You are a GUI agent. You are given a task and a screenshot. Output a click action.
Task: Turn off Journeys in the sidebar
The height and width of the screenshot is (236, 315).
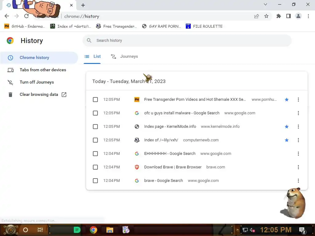click(x=37, y=82)
